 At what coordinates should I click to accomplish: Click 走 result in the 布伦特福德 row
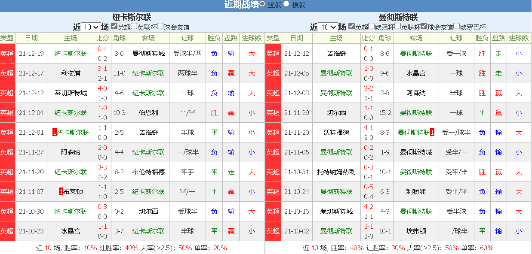point(231,172)
